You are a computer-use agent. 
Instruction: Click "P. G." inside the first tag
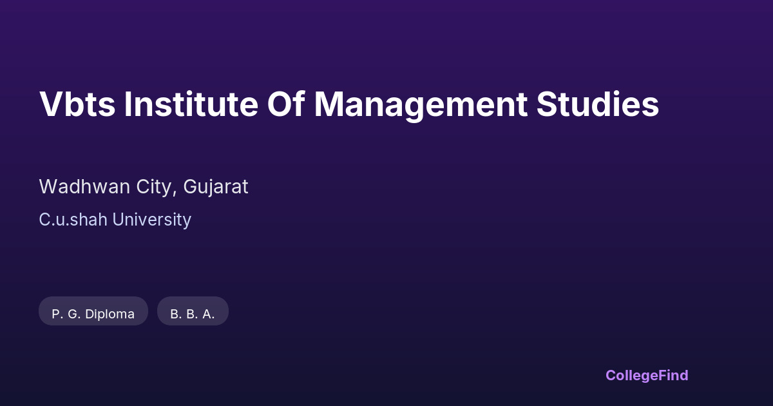tap(66, 314)
